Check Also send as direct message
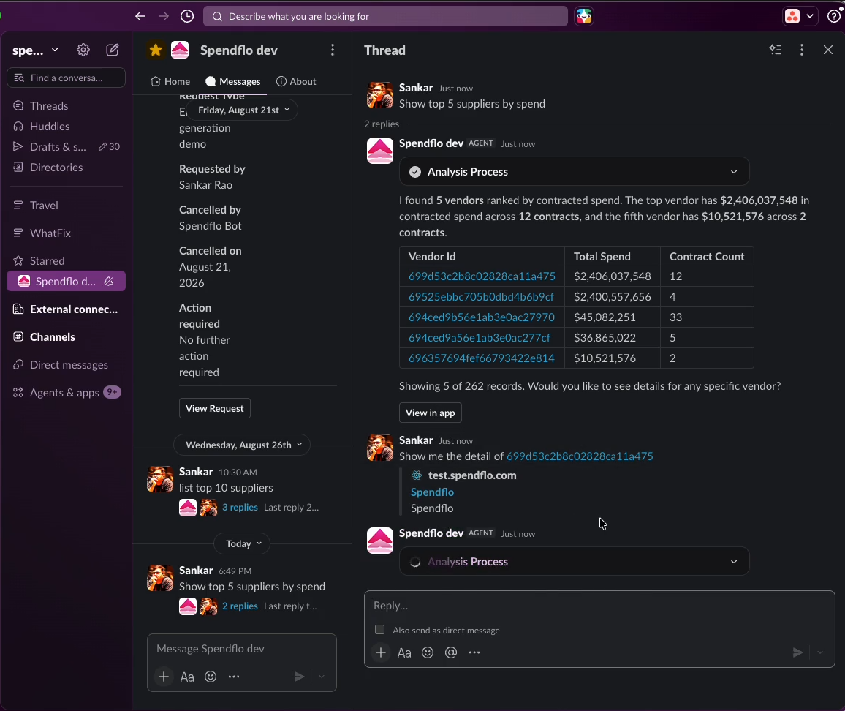Image resolution: width=845 pixels, height=711 pixels. point(380,630)
